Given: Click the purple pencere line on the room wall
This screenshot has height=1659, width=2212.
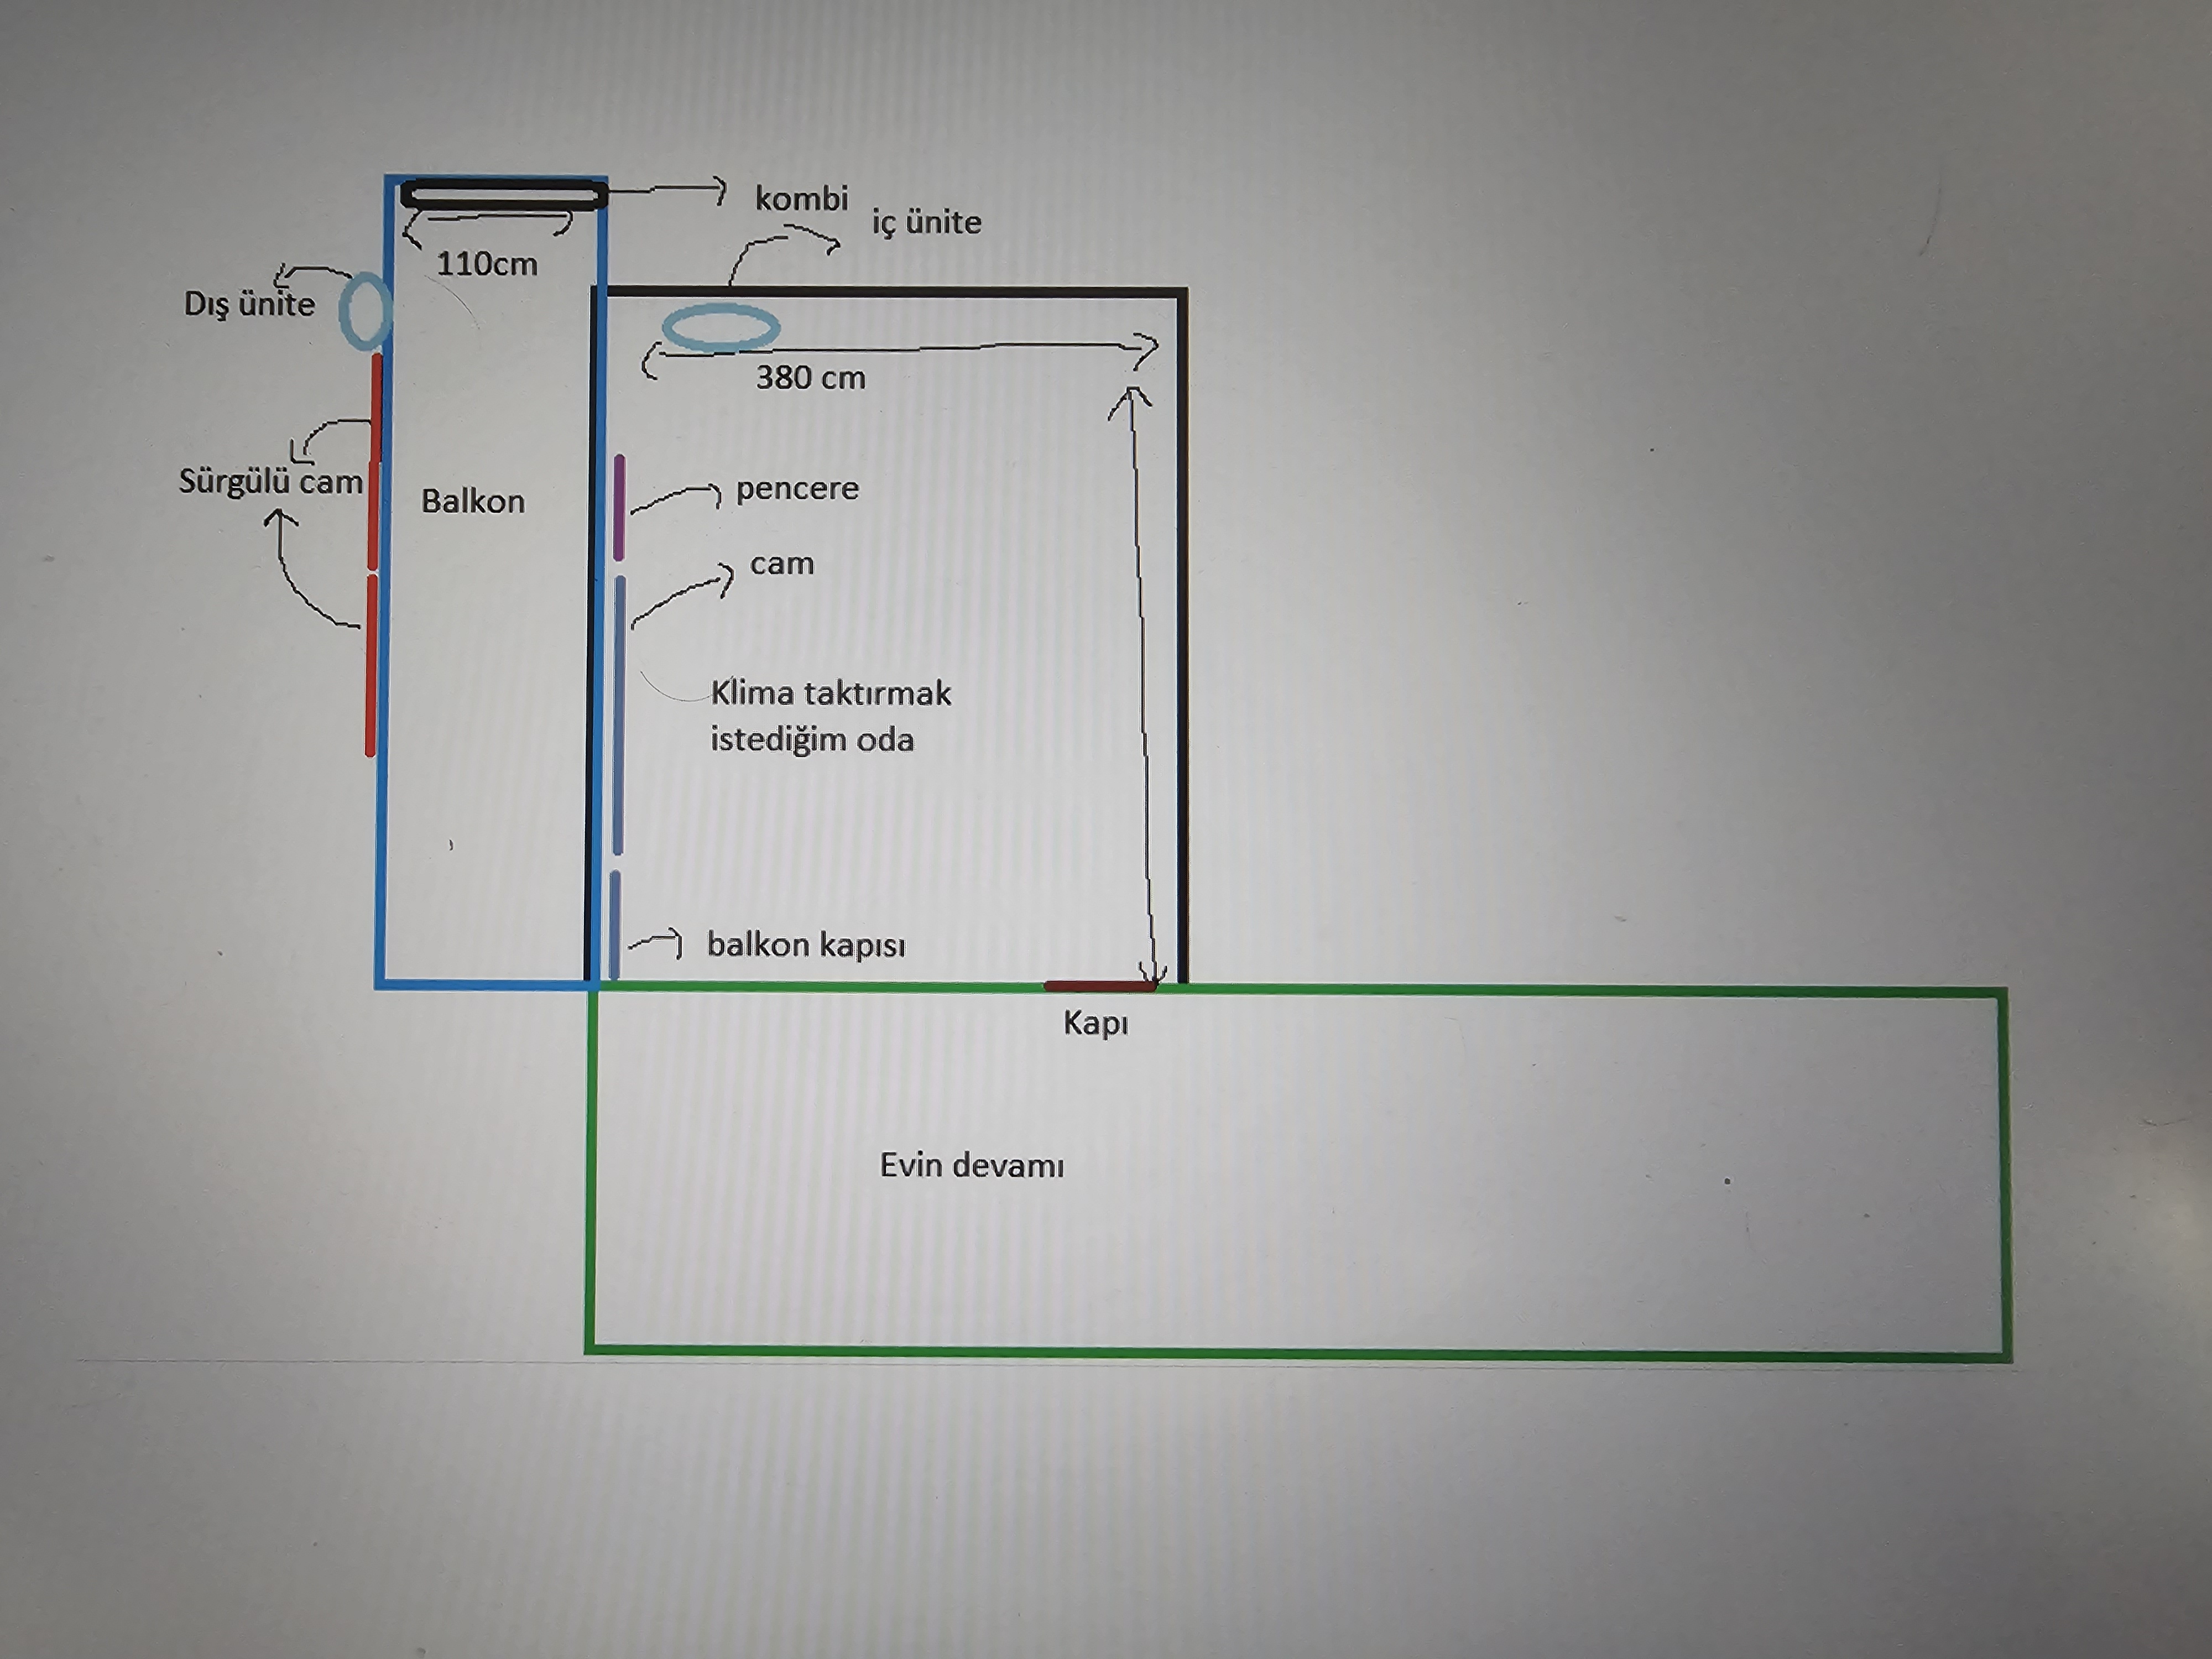Looking at the screenshot, I should [x=620, y=507].
